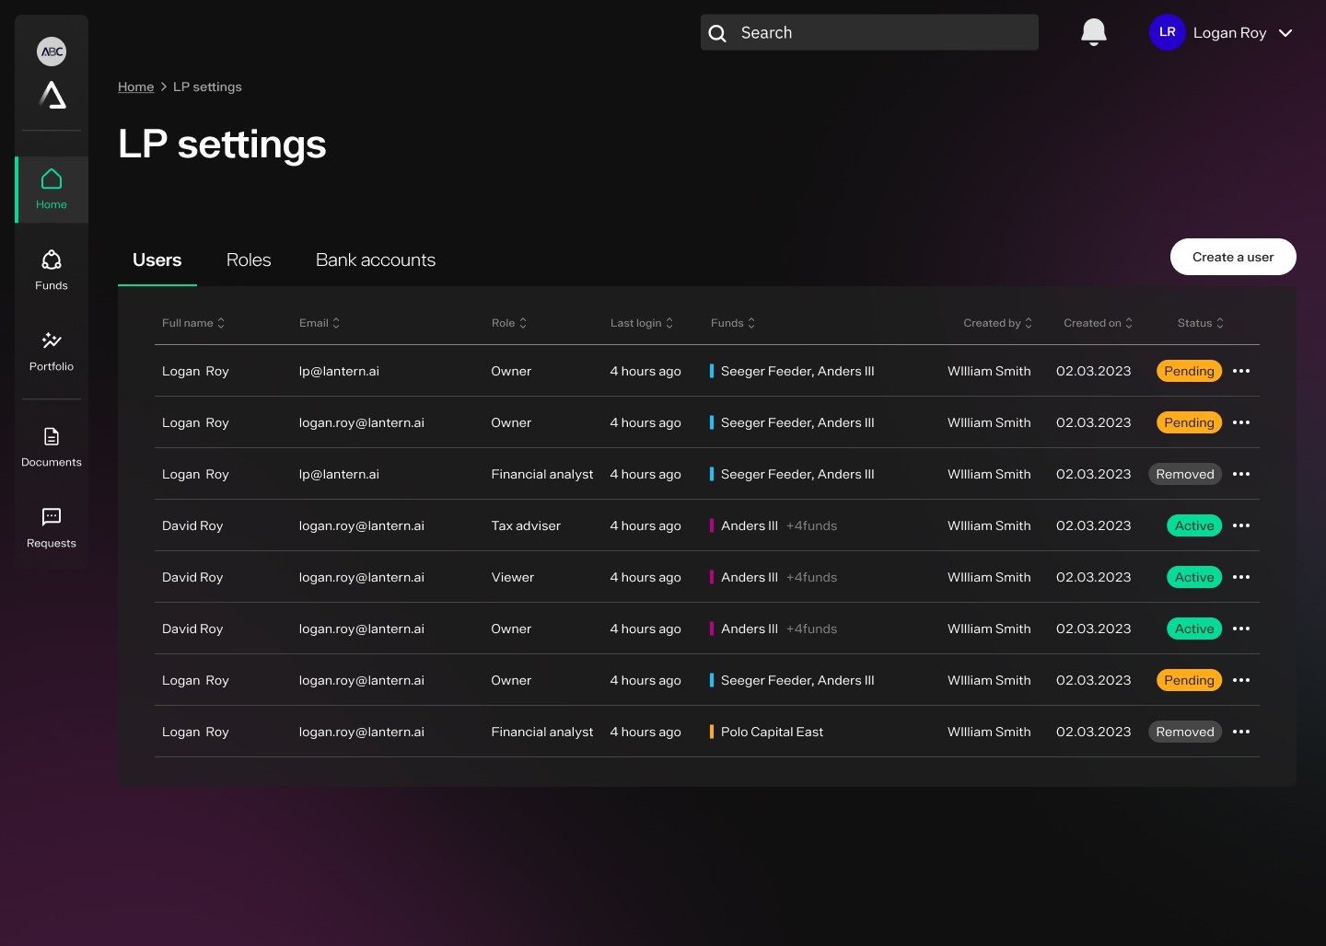This screenshot has width=1326, height=946.
Task: Click Removed badge in Polo Capital East row
Action: [x=1185, y=732]
